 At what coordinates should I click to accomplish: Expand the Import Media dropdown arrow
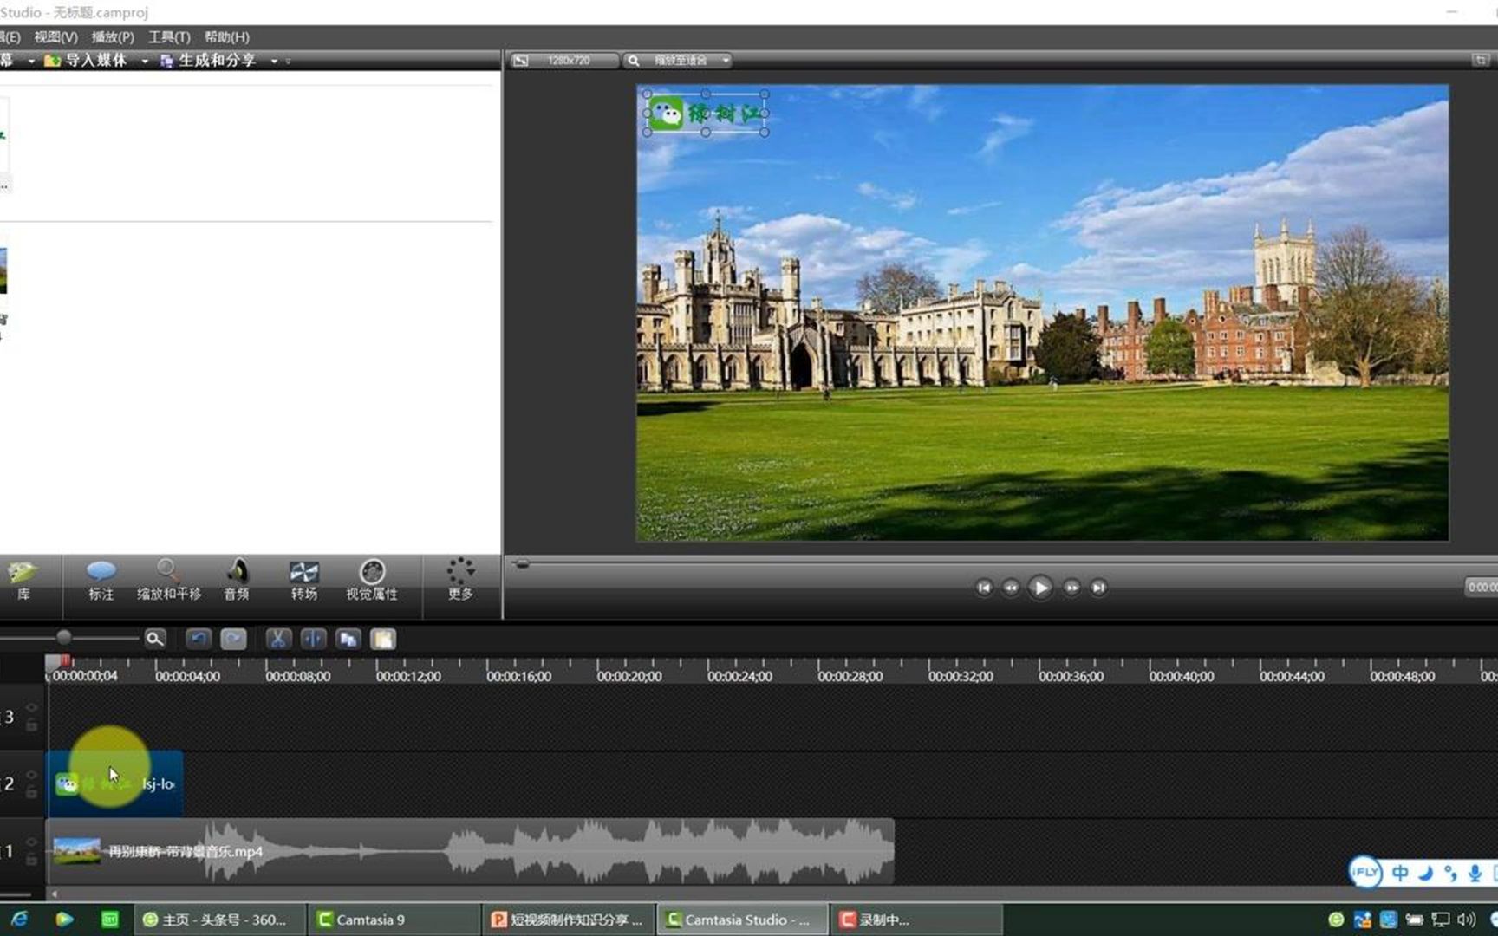tap(144, 61)
